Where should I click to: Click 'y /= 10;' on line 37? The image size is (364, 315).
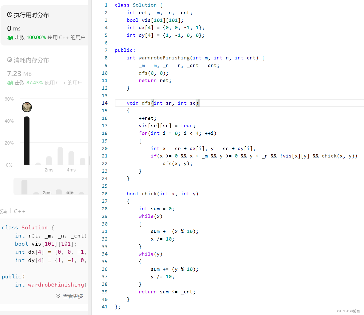pos(163,276)
